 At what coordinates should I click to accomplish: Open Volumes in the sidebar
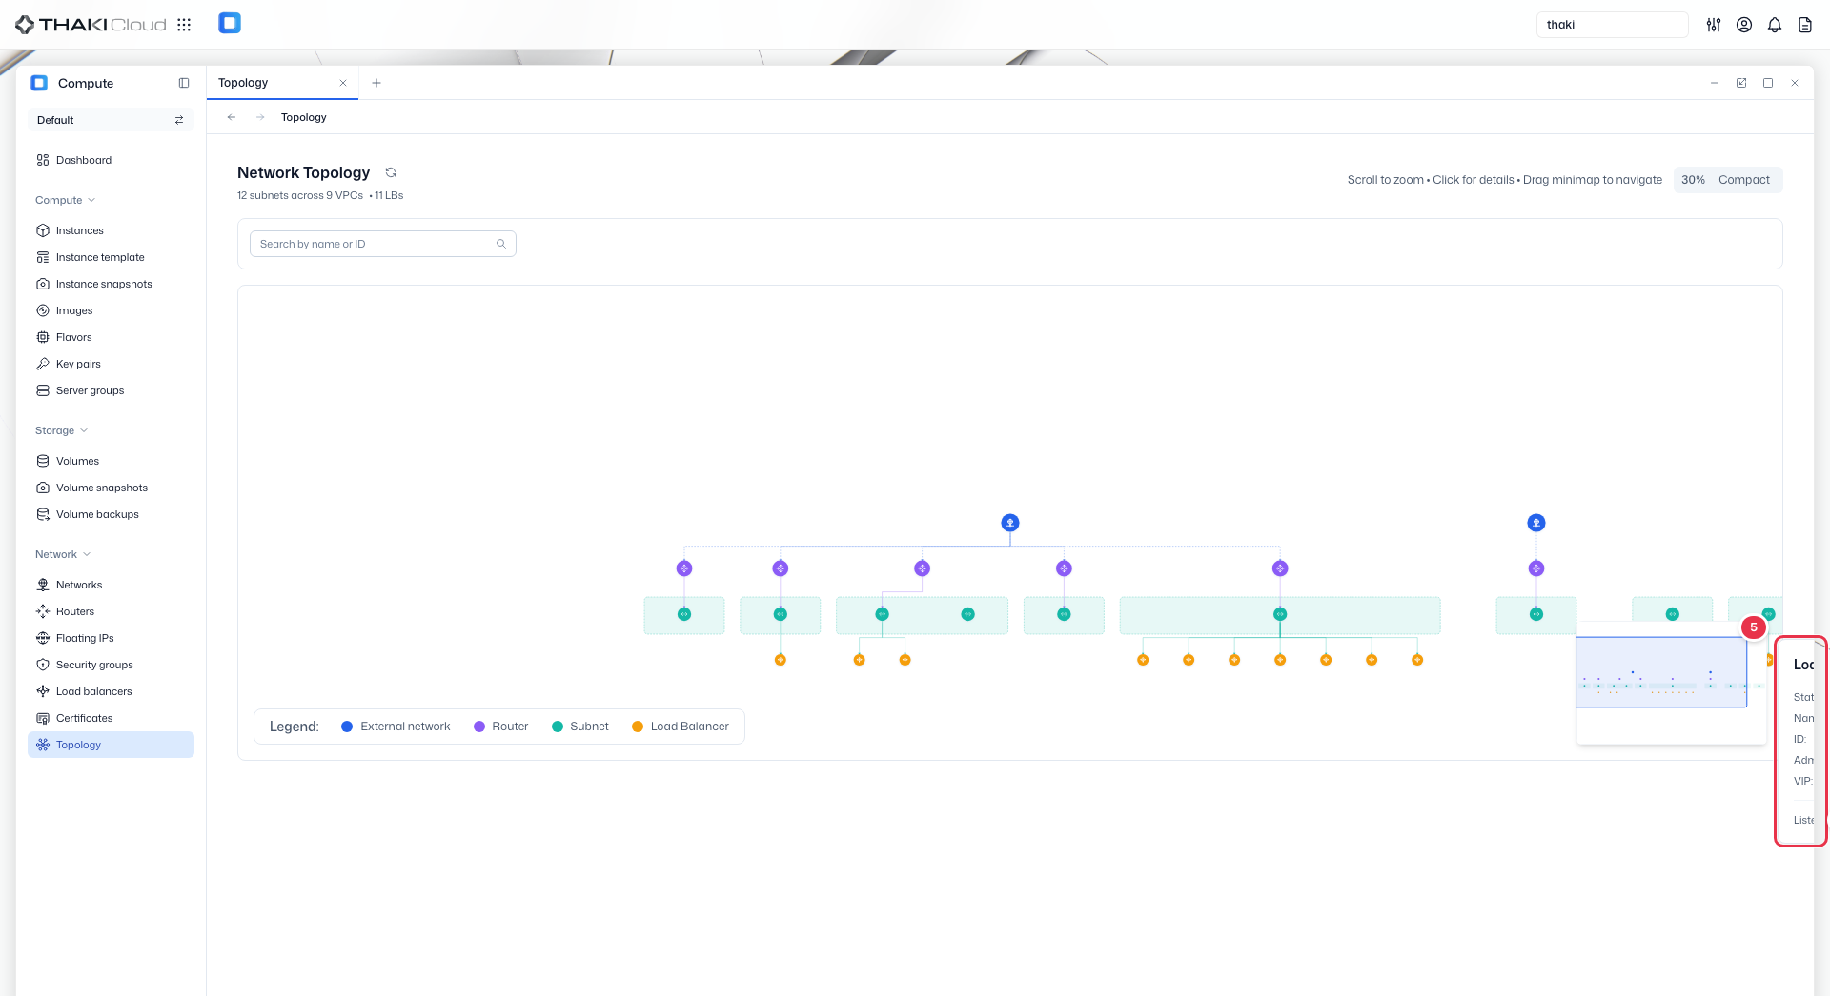pyautogui.click(x=111, y=461)
